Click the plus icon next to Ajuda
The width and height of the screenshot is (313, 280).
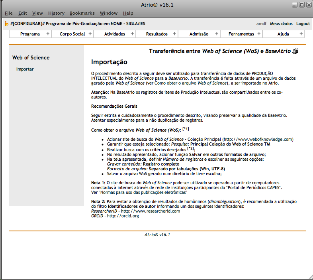click(301, 34)
